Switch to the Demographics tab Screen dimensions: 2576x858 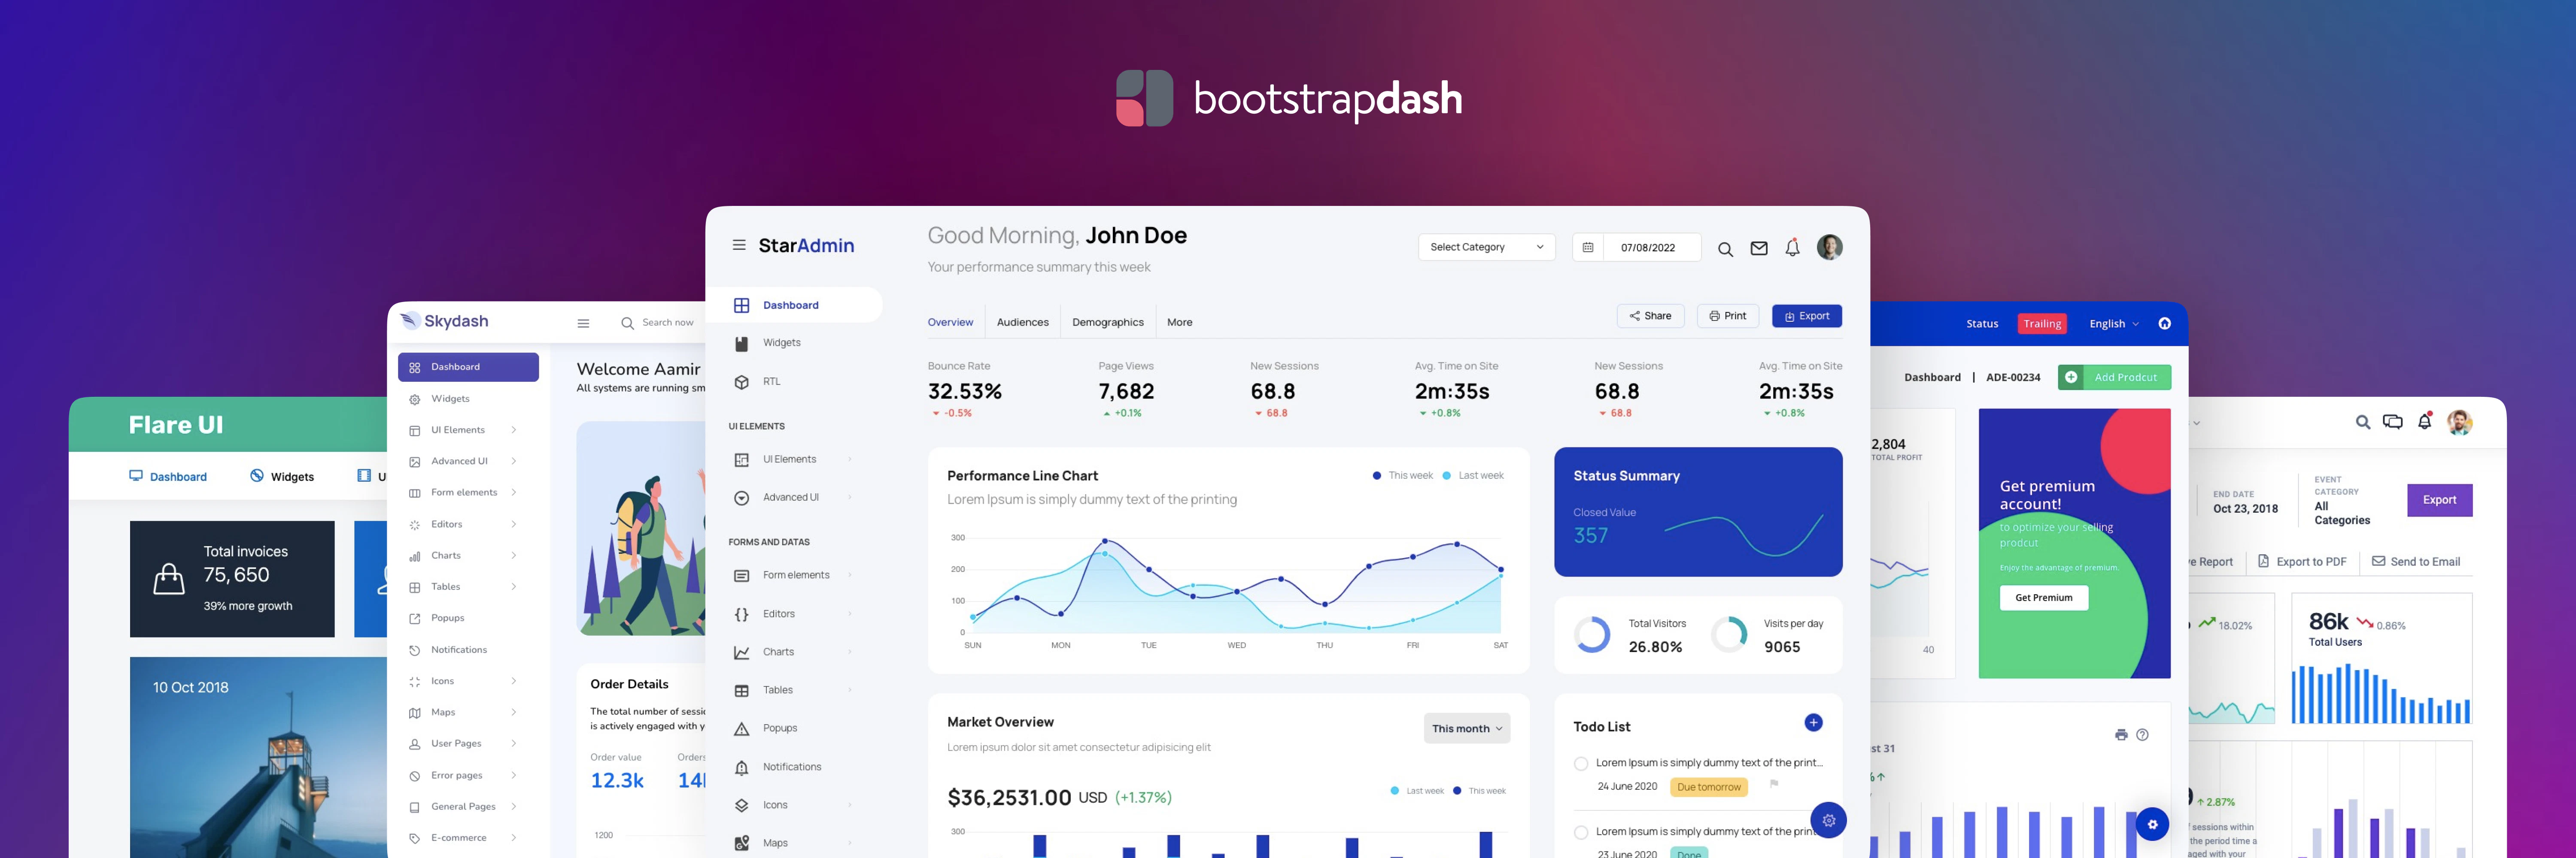(x=1108, y=322)
